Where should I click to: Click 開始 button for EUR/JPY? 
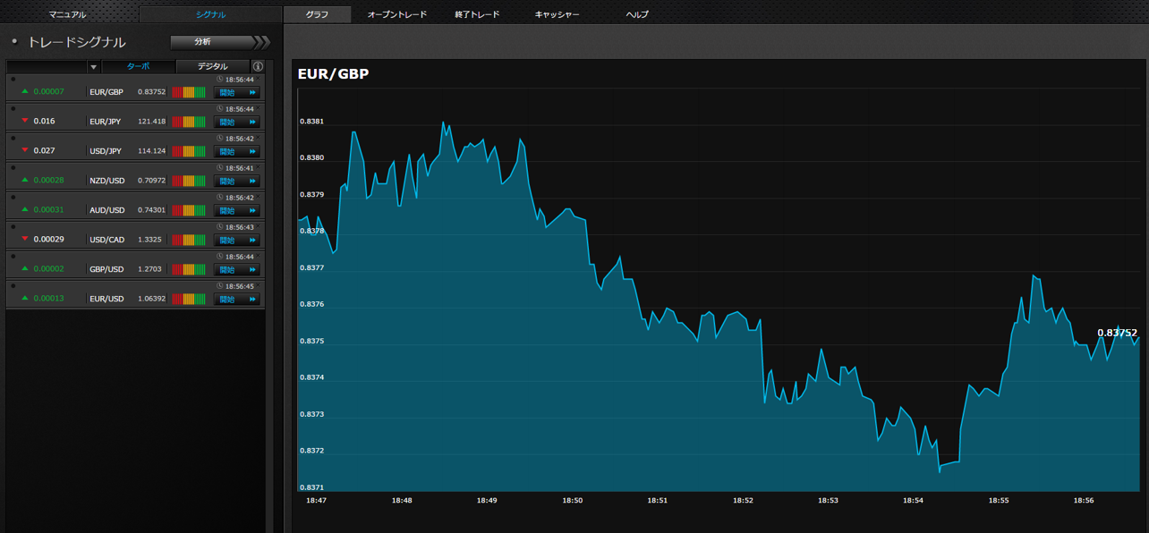pos(237,122)
